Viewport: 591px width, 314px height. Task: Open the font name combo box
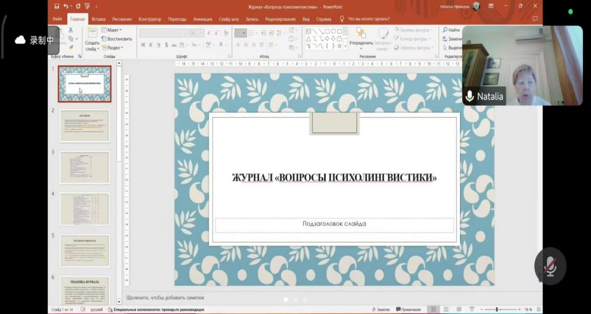pyautogui.click(x=163, y=33)
